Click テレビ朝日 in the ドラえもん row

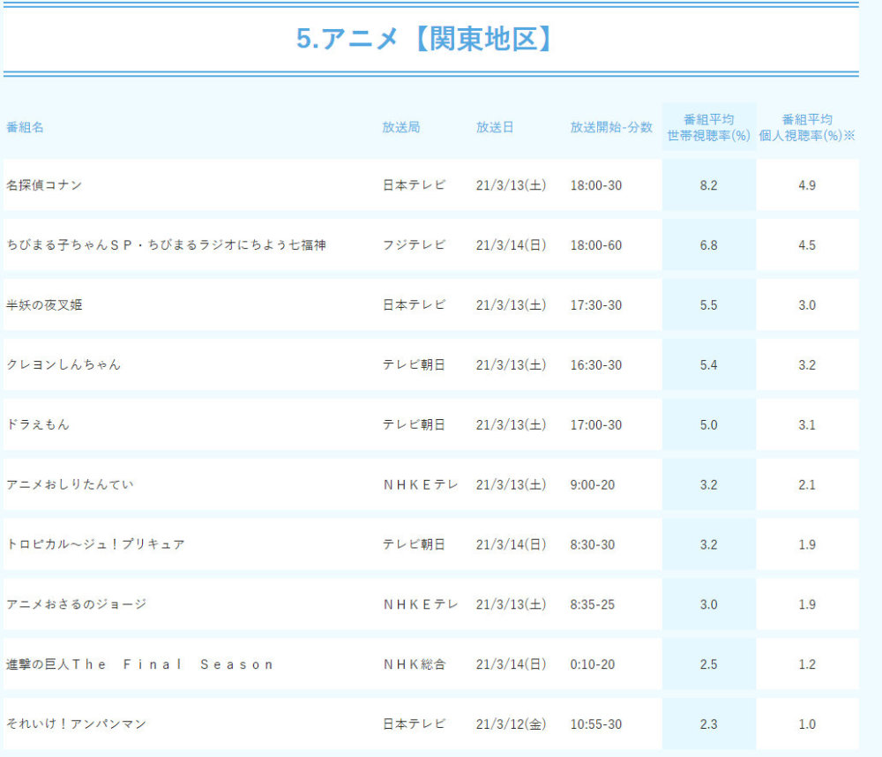(414, 424)
